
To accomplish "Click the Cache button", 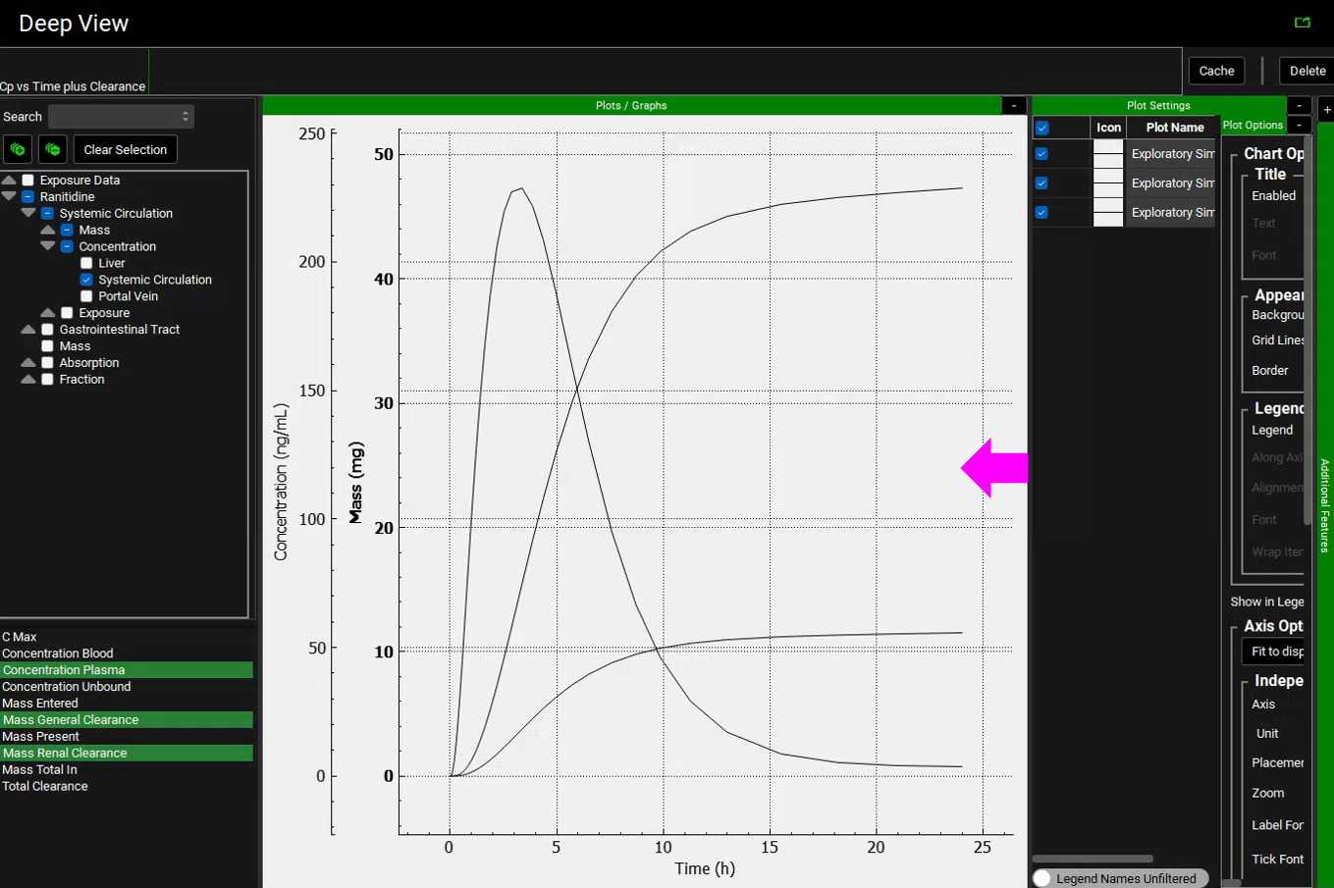I will tap(1216, 71).
